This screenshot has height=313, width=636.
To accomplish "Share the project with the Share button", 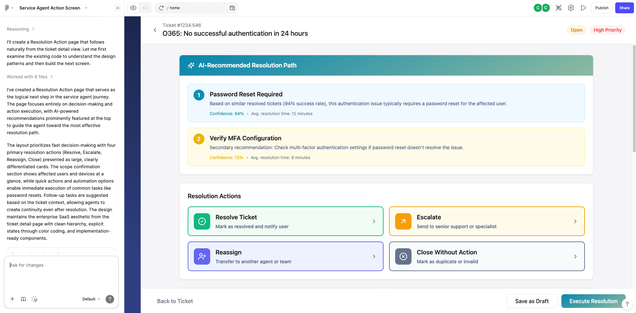I will pyautogui.click(x=624, y=7).
